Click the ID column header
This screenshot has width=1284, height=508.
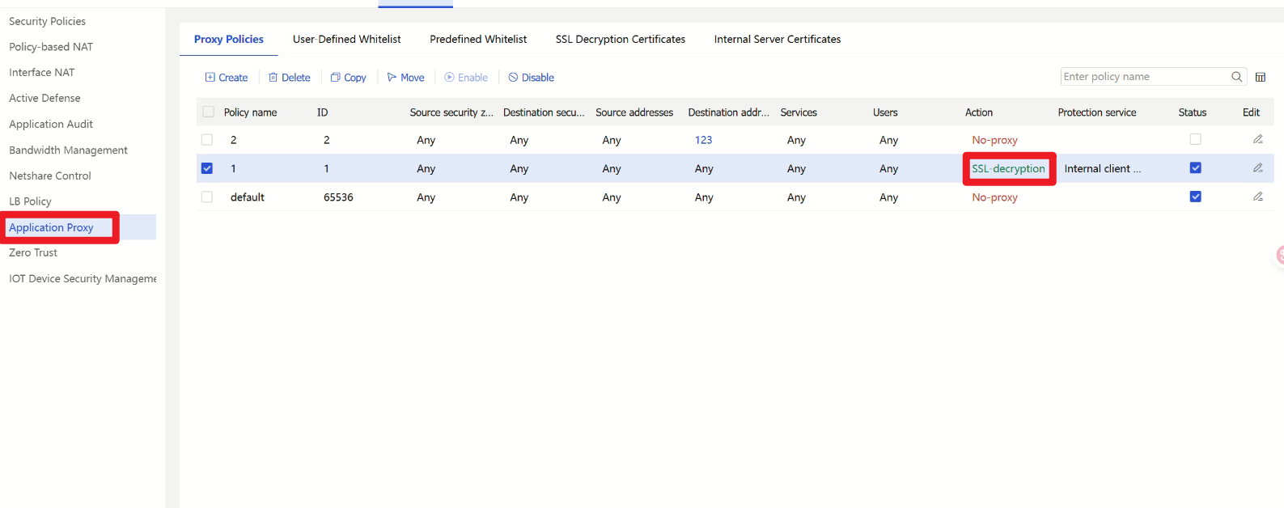tap(323, 112)
